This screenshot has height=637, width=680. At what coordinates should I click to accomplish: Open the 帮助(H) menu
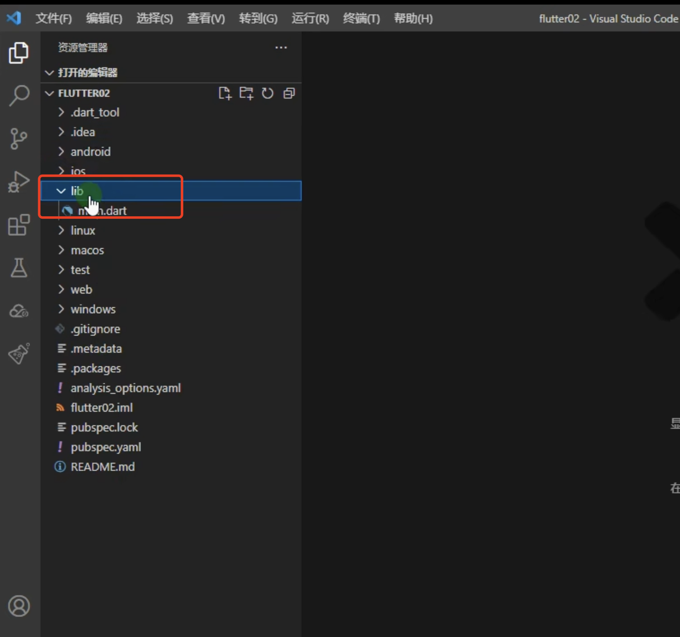click(x=413, y=18)
